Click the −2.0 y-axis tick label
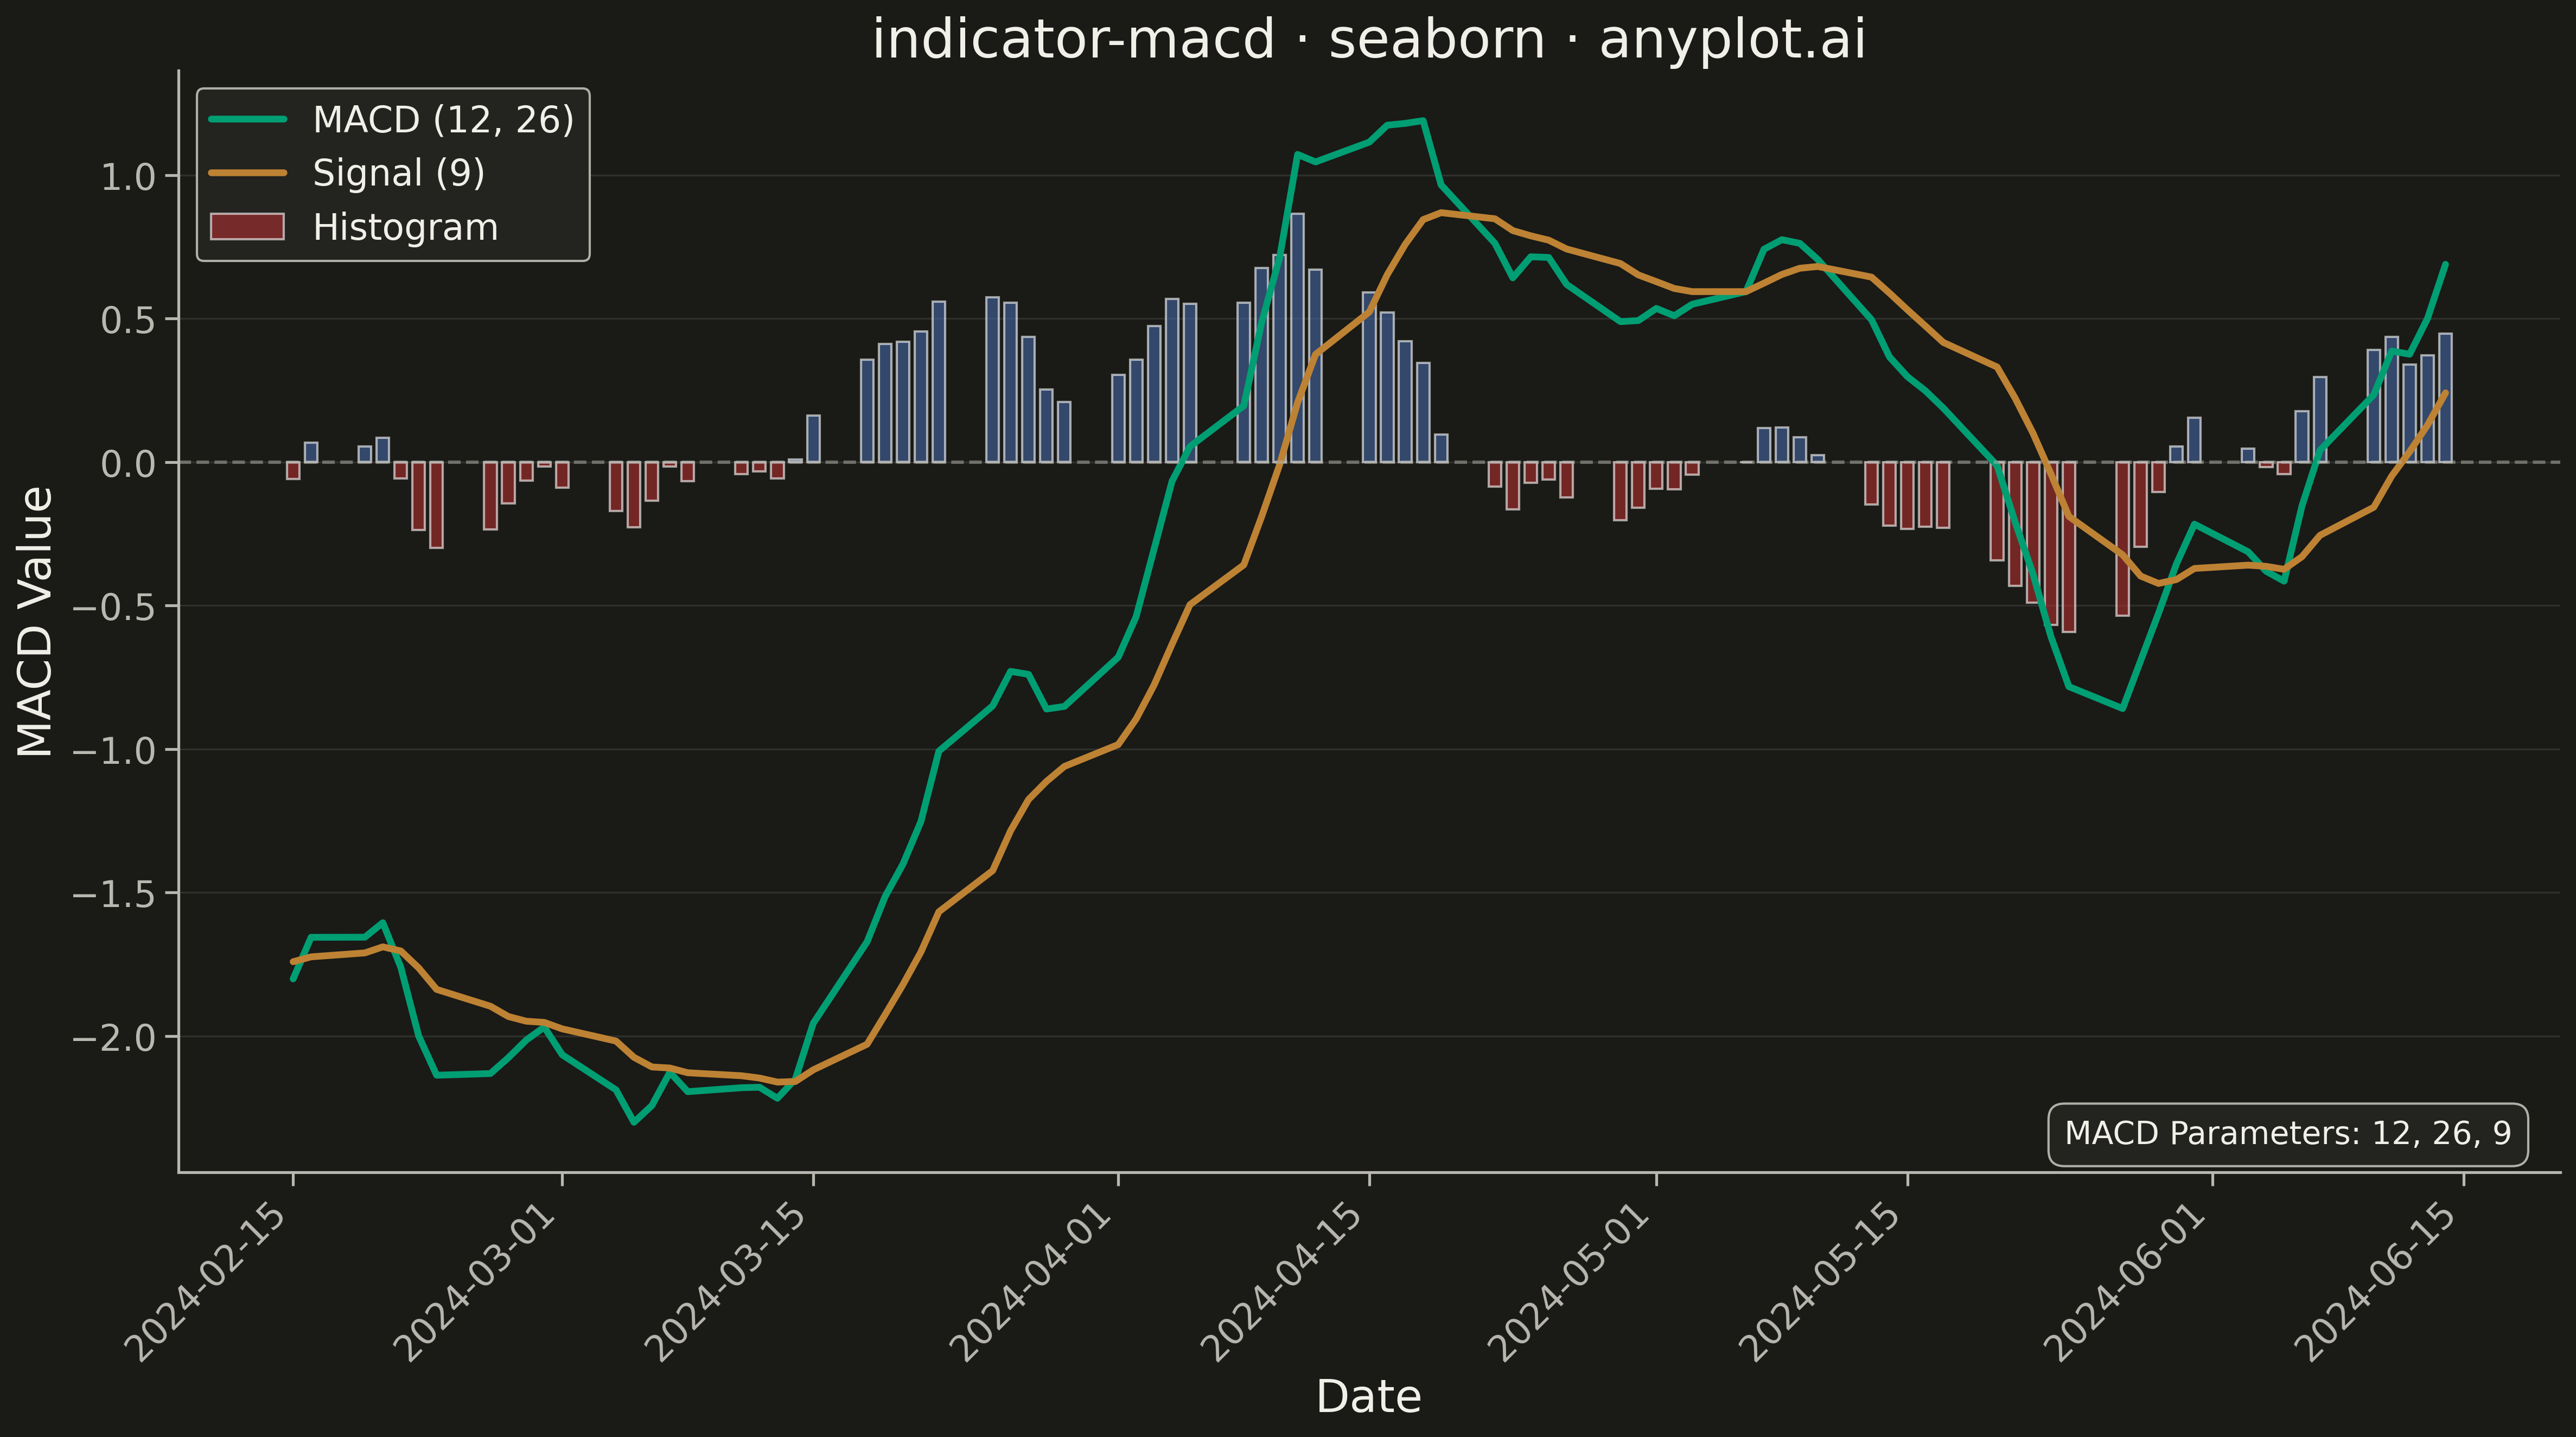Screen dimensions: 2576x1437 click(x=114, y=1037)
